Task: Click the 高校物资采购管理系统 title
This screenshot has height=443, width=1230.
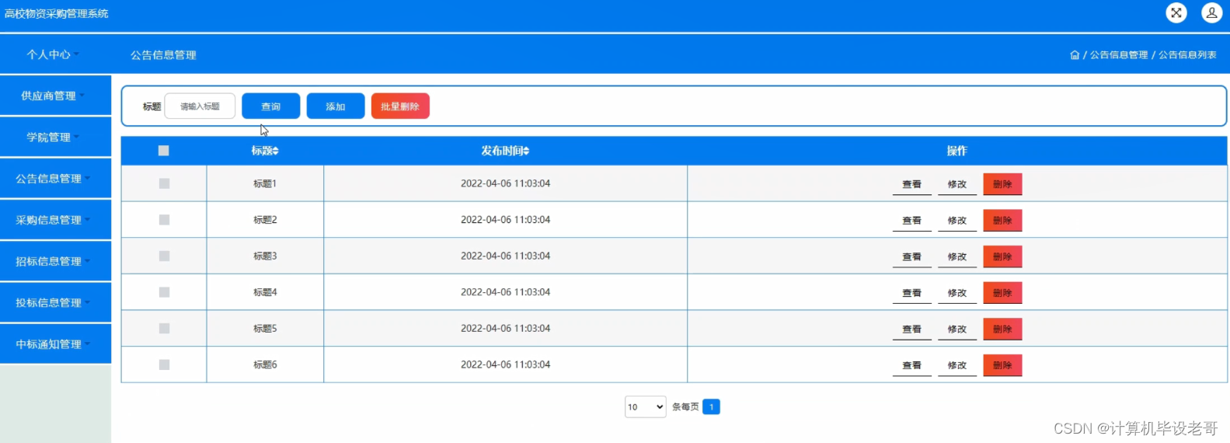Action: (x=57, y=13)
